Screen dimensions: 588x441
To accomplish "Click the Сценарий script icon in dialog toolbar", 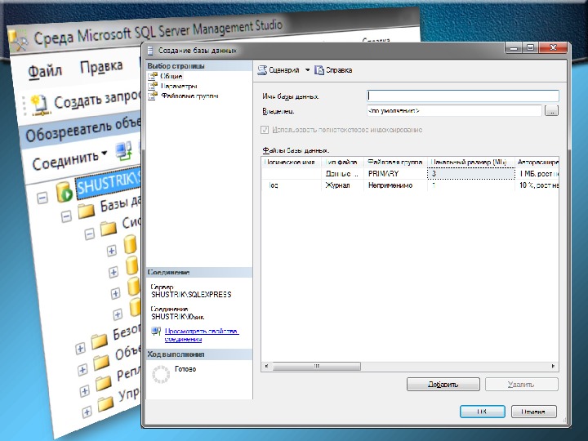I will coord(262,70).
